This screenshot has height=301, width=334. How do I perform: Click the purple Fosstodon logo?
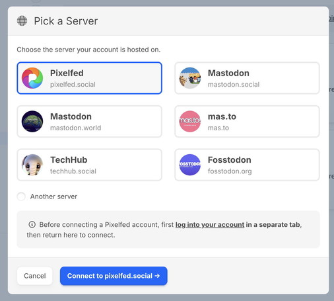click(190, 165)
